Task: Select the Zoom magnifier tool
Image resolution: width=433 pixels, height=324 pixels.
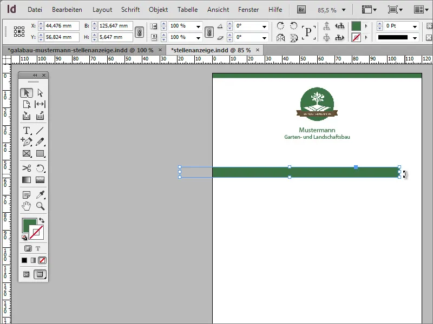Action: pyautogui.click(x=40, y=206)
